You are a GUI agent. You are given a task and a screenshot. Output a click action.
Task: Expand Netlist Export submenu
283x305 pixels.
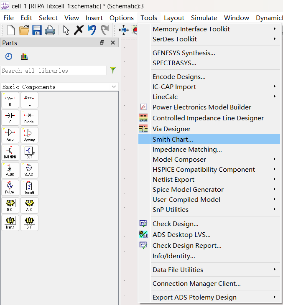[209, 180]
